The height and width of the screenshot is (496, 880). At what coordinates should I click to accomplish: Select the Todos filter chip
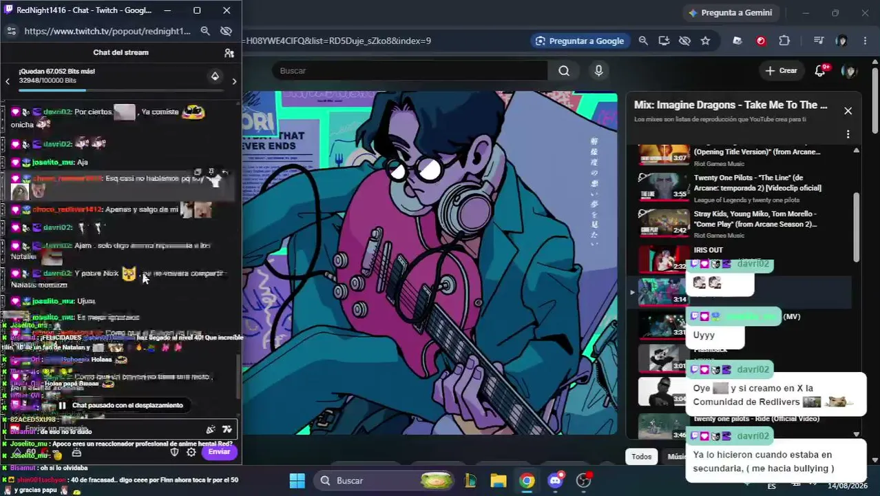641,456
